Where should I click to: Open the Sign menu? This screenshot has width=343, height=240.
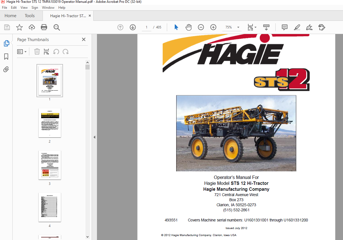pos(35,8)
